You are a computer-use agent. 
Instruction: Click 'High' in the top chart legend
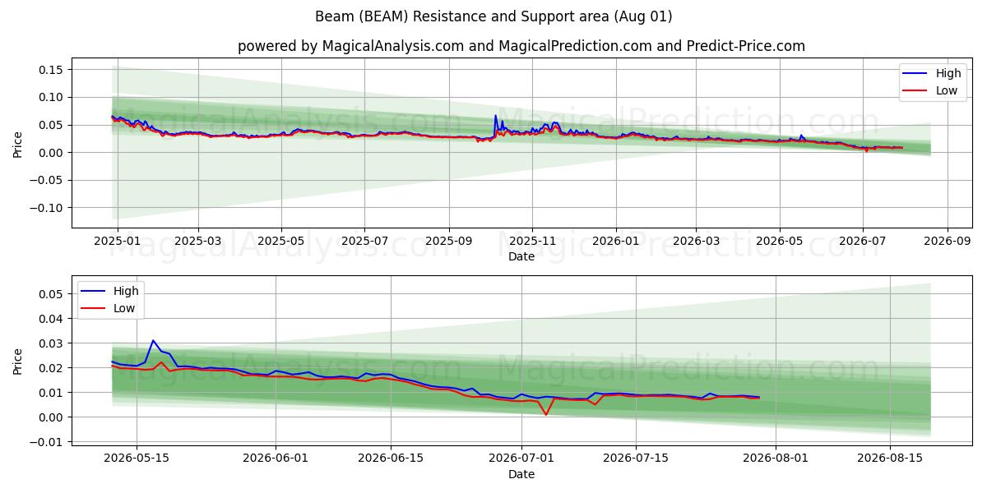(x=948, y=73)
